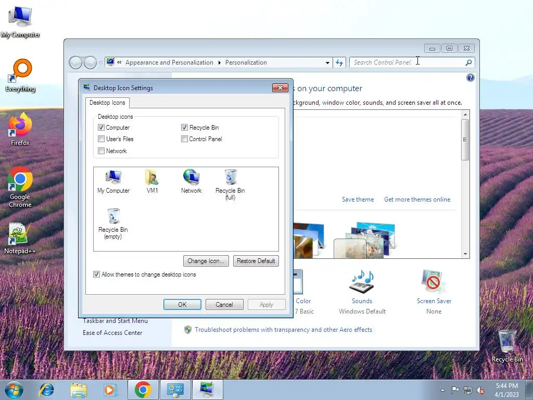The width and height of the screenshot is (533, 400).
Task: Select the Google Chrome desktop shortcut
Action: [x=20, y=187]
